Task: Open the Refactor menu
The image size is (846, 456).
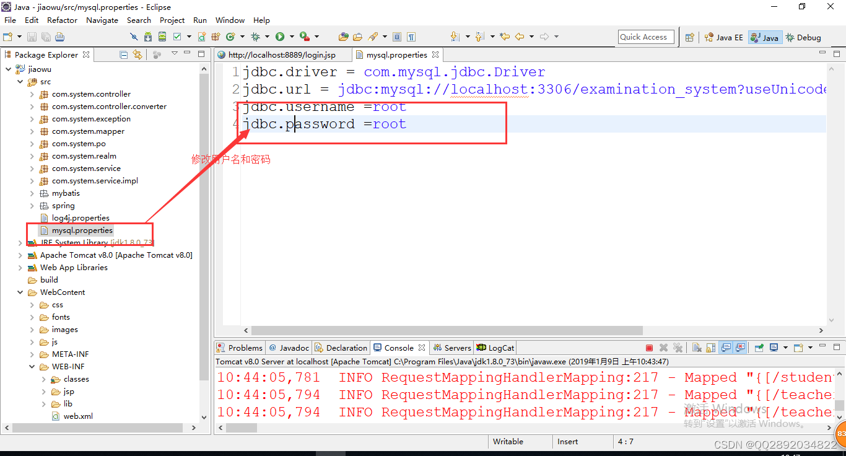Action: pos(63,20)
